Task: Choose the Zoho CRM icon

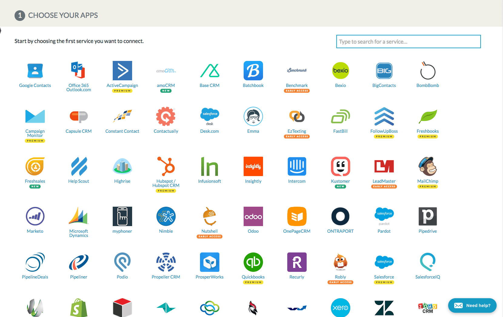Action: 428,308
